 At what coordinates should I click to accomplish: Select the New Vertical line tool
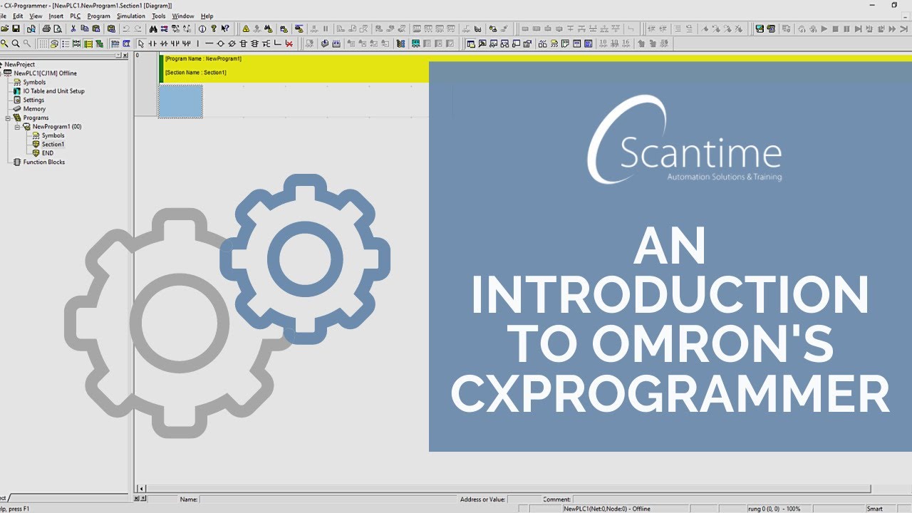198,43
